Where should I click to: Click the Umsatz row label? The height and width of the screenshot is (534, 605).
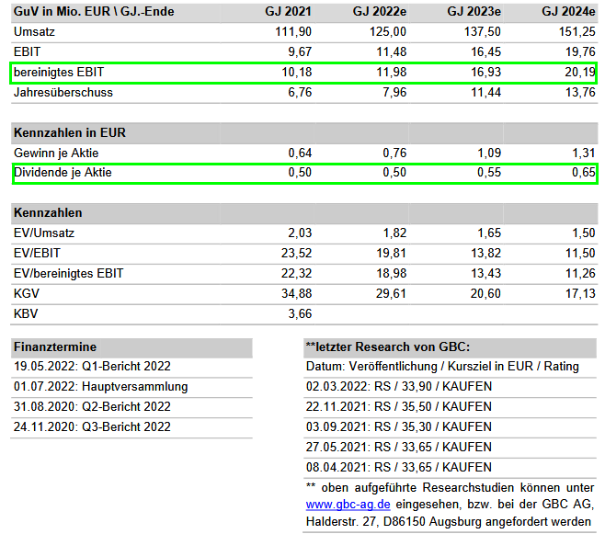click(x=35, y=33)
